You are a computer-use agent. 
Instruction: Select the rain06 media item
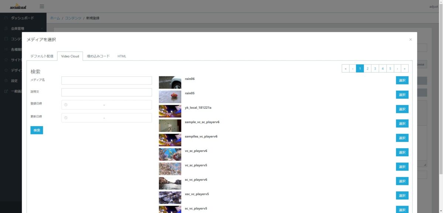[402, 80]
